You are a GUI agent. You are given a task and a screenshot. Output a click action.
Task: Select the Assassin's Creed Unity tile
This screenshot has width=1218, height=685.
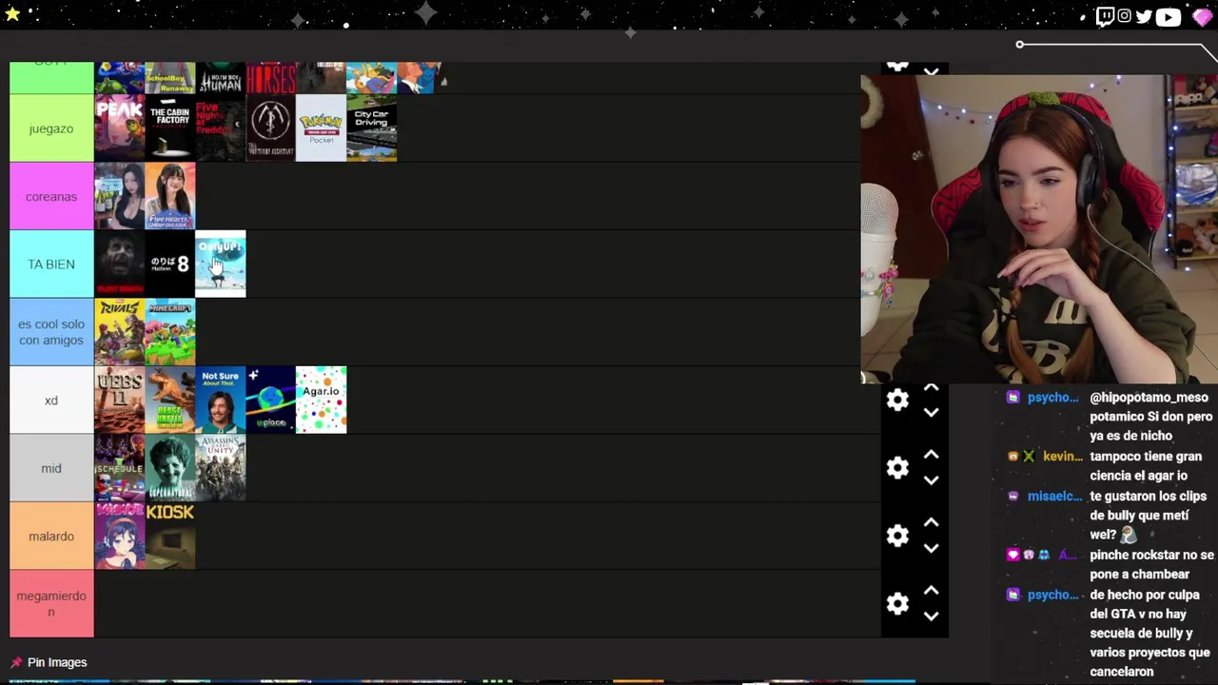(x=220, y=468)
